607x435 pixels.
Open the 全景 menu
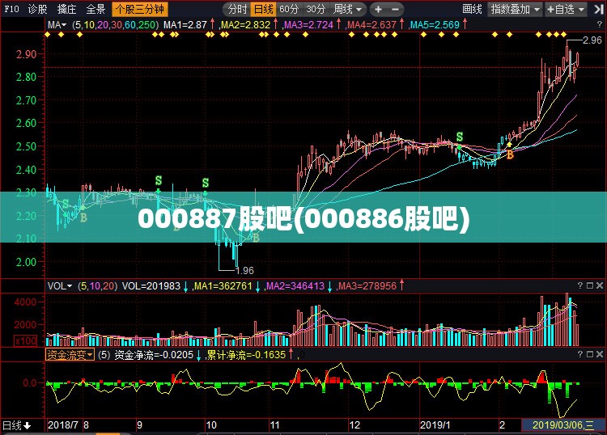pyautogui.click(x=96, y=9)
